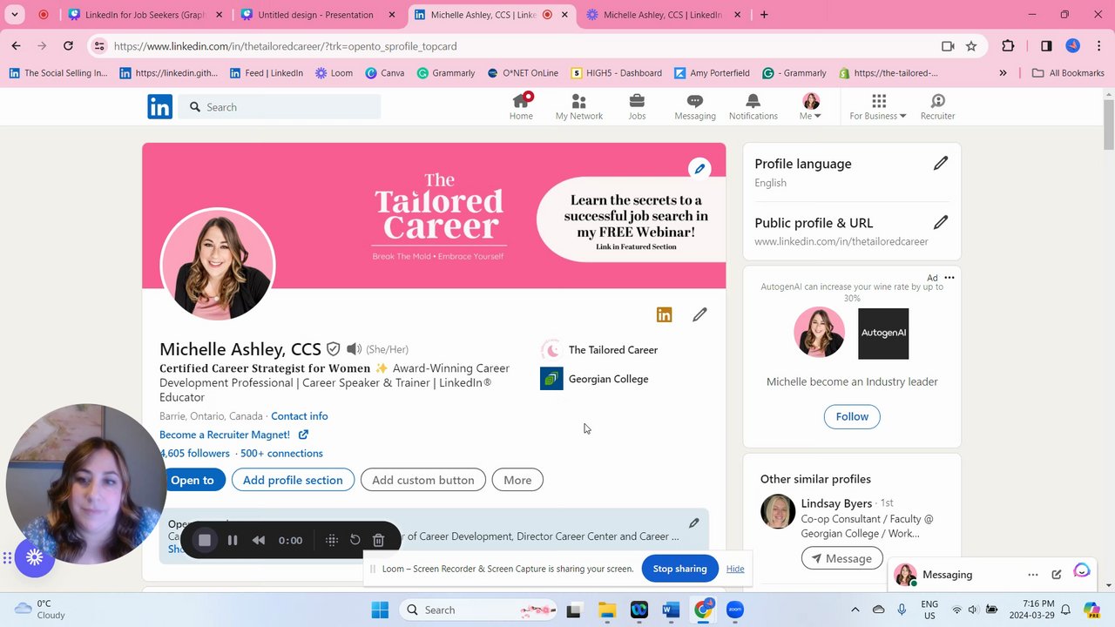Open LinkedIn Messaging from nav bar
Image resolution: width=1115 pixels, height=627 pixels.
pos(695,106)
